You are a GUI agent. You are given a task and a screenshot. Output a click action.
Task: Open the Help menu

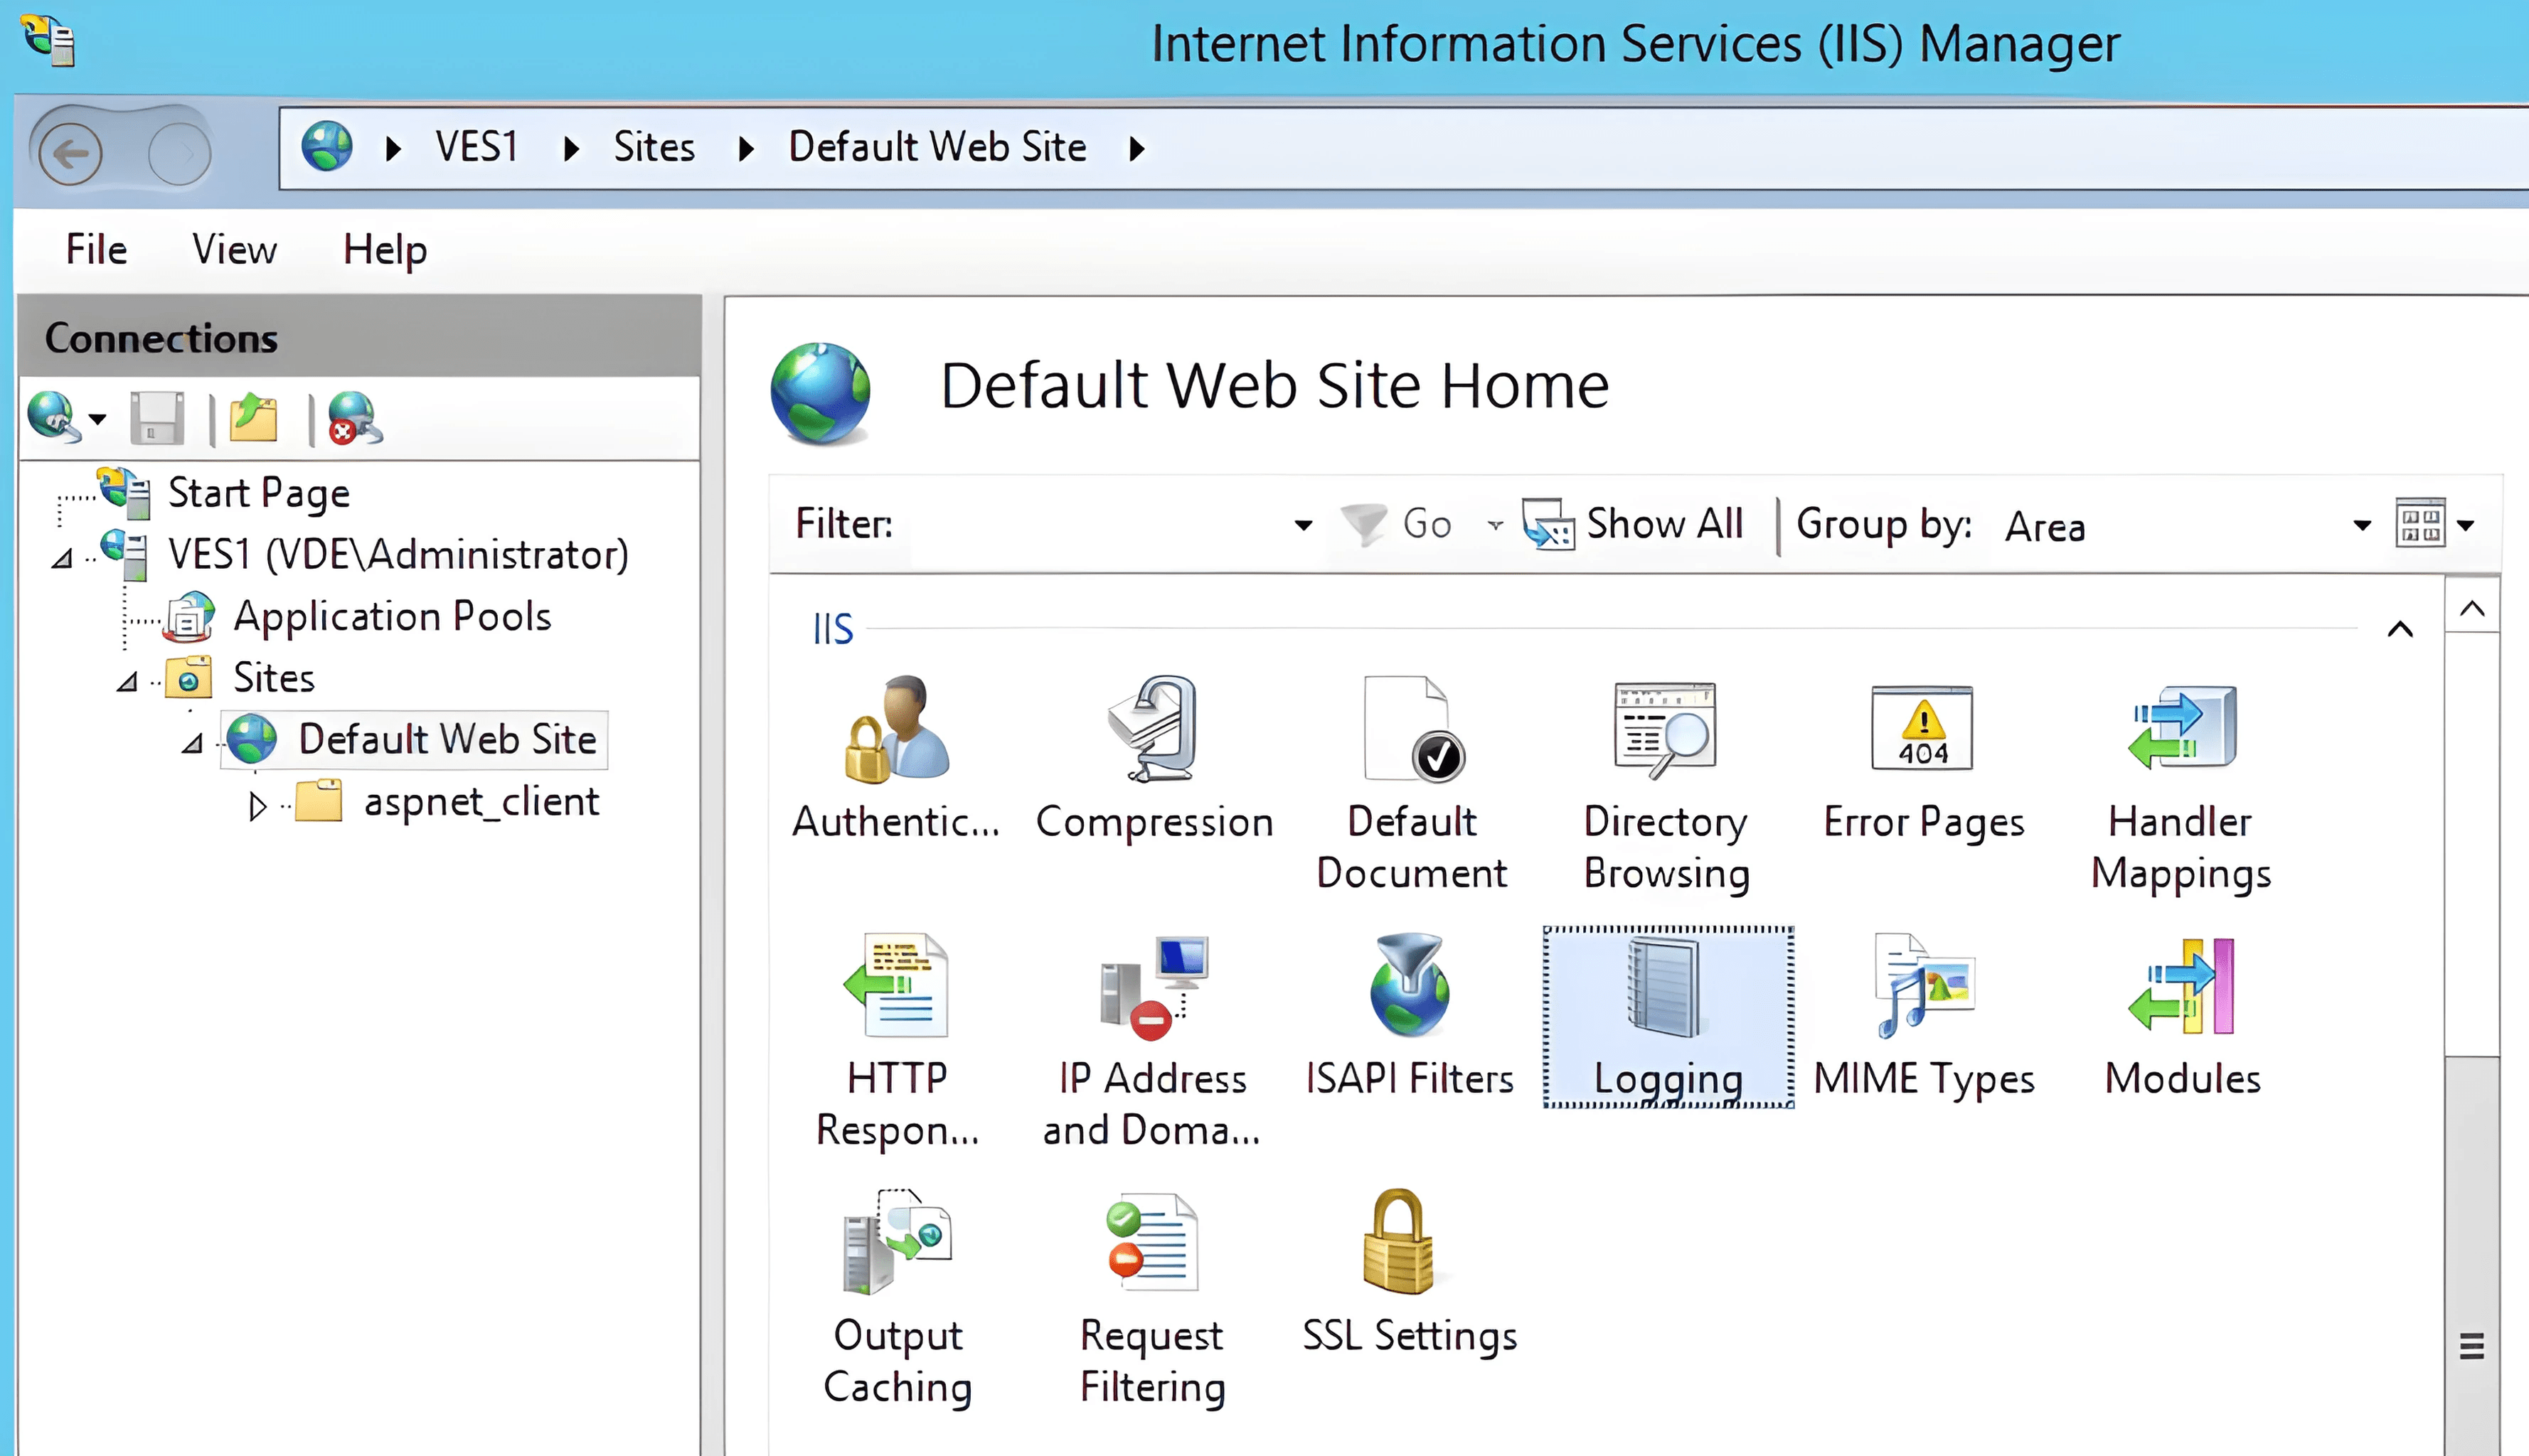coord(384,249)
